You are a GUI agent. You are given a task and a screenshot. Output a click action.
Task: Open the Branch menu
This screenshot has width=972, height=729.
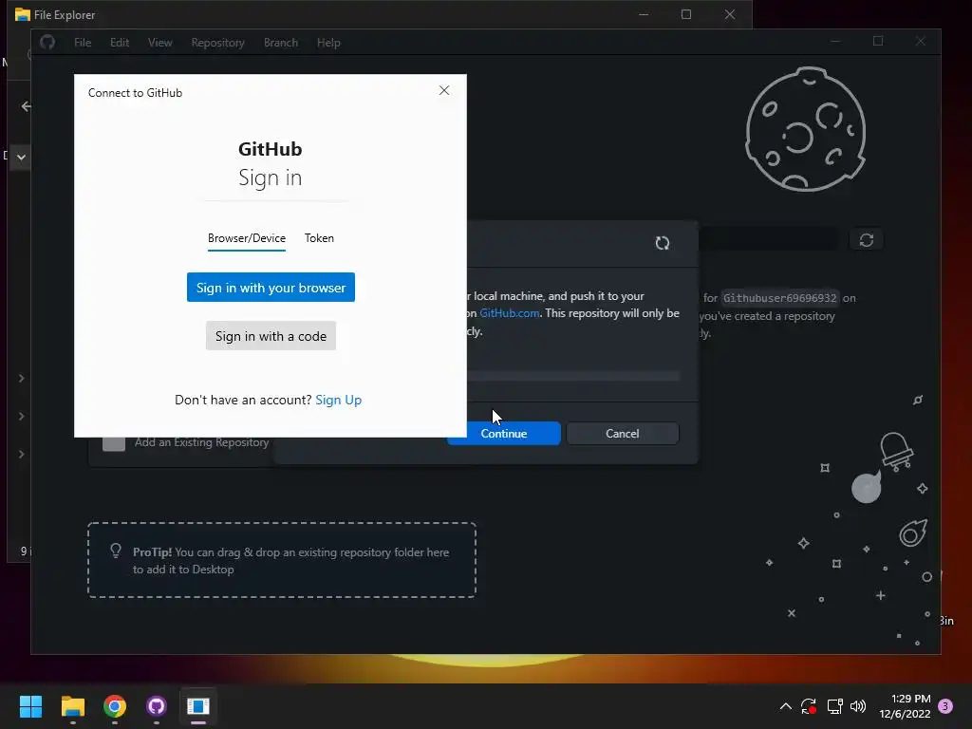coord(281,43)
